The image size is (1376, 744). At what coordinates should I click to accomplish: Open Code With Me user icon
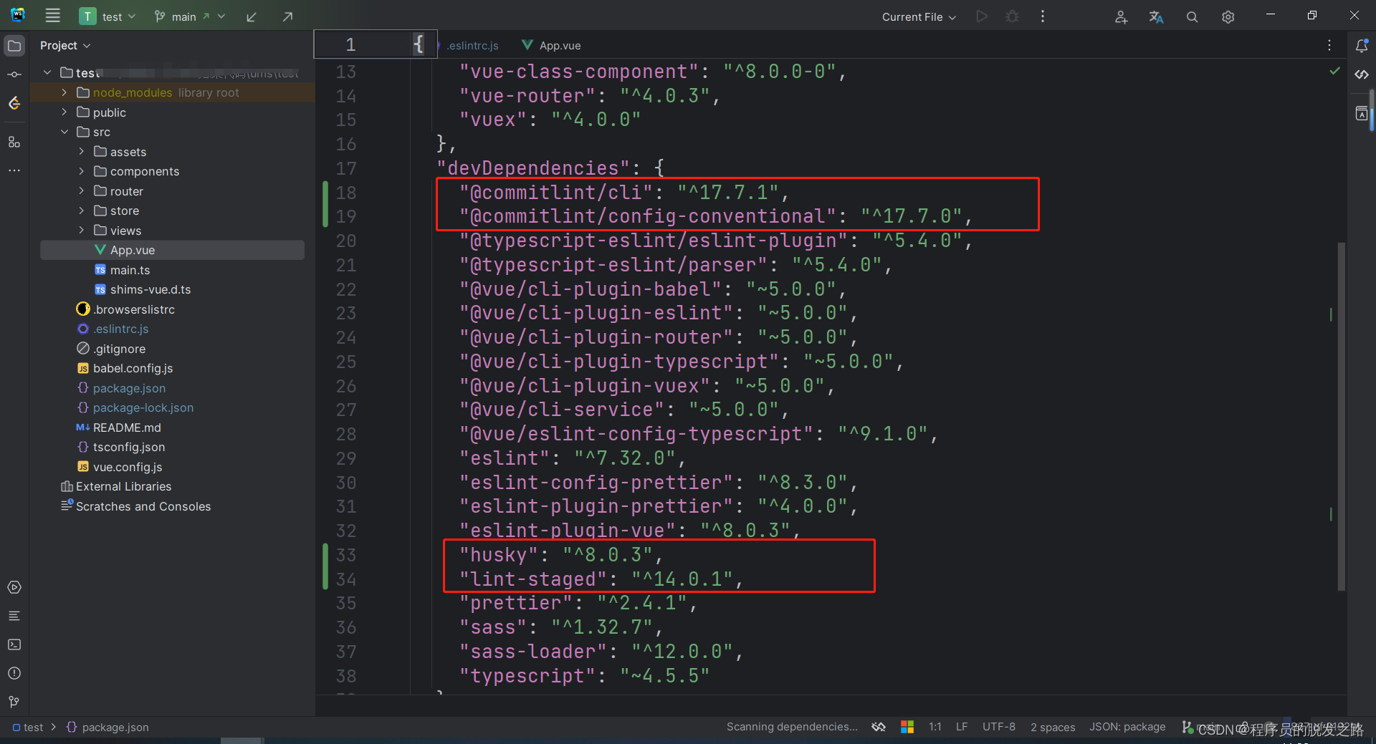[x=1121, y=16]
